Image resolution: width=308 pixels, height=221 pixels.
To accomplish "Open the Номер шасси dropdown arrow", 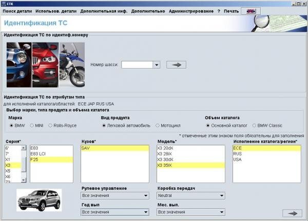I will 157,65.
